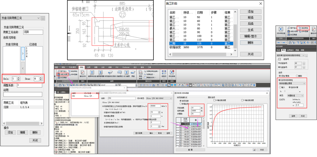Adjust 环境年平均相对湿度 spinner
317x157 pixels.
click(x=159, y=112)
